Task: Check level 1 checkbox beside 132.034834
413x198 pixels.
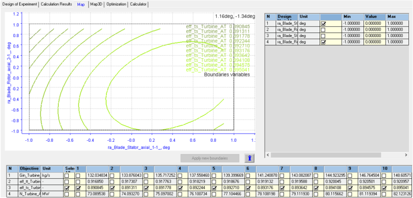Action: (78, 175)
